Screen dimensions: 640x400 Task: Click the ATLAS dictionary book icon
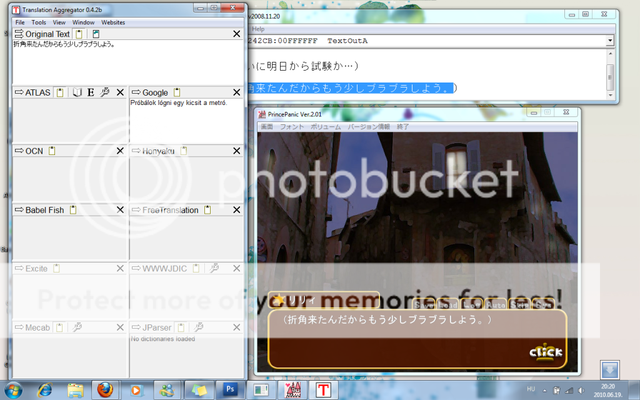click(77, 92)
